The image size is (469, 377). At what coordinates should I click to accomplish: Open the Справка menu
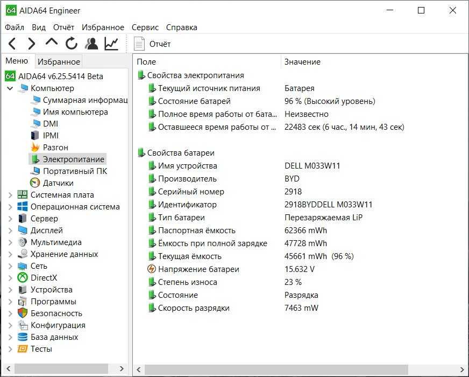tap(182, 27)
